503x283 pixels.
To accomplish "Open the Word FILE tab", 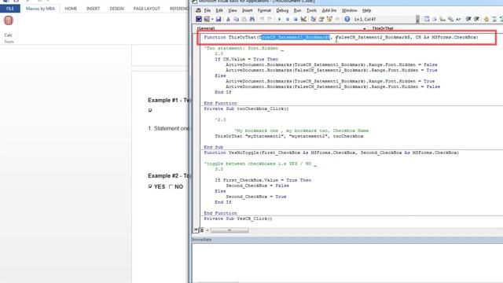I will point(10,9).
